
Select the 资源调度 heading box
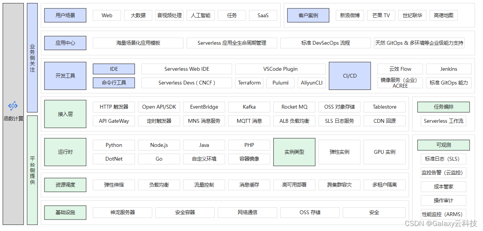[x=65, y=185]
